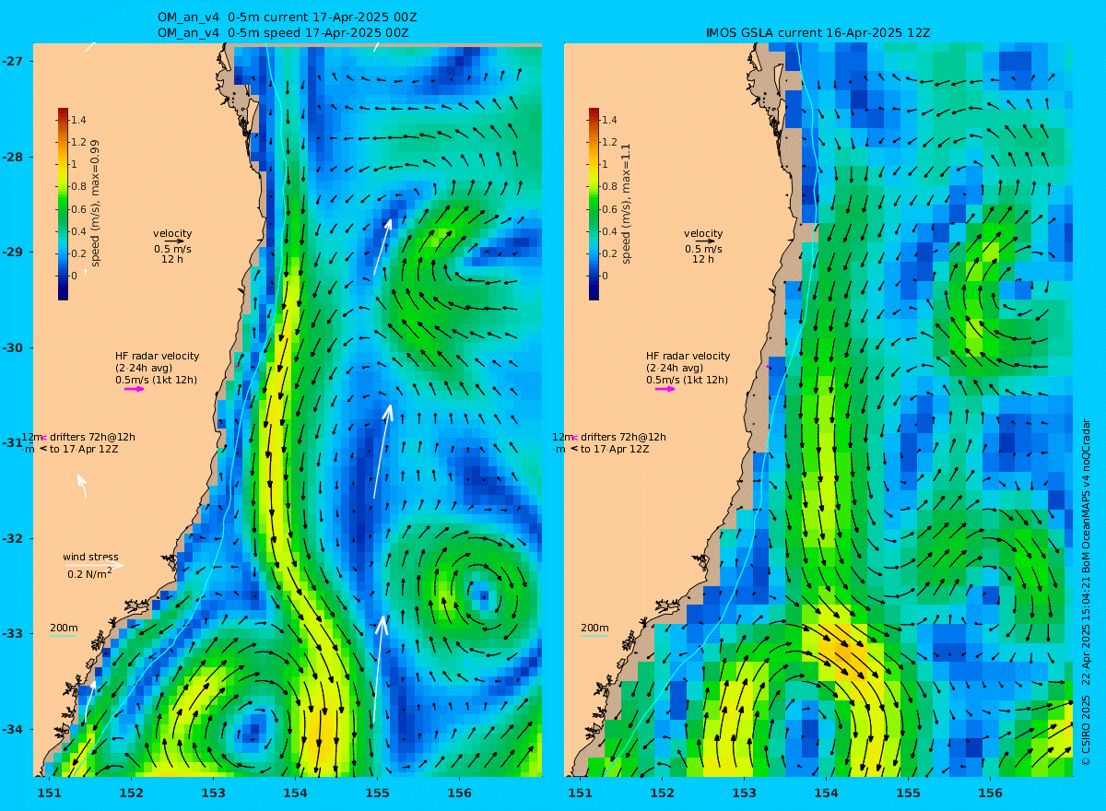
Task: Click longitude label 151 under right panel
Action: coord(580,793)
